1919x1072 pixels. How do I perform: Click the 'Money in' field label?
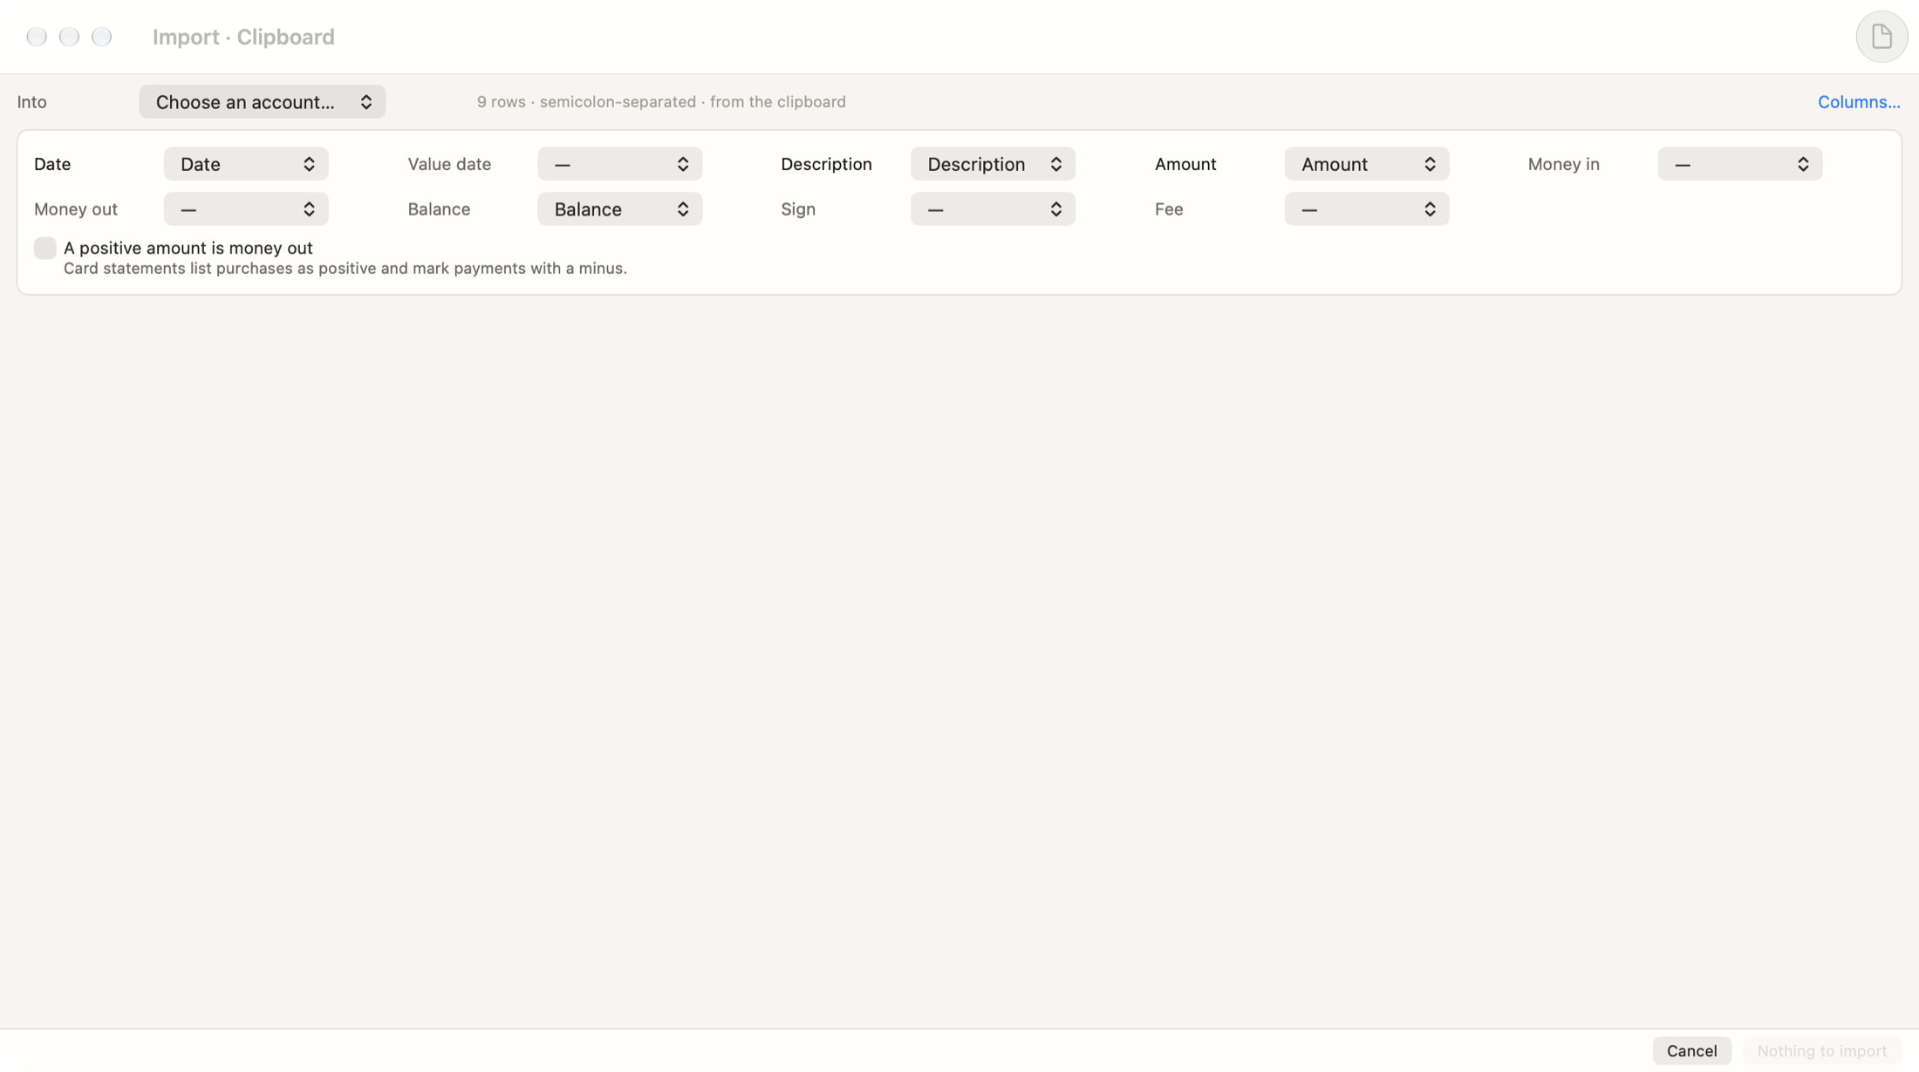pos(1564,164)
